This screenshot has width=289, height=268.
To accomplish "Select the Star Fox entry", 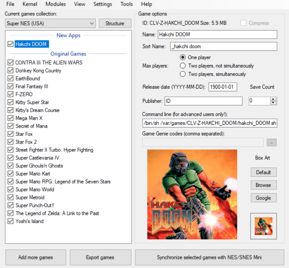I will [x=24, y=134].
